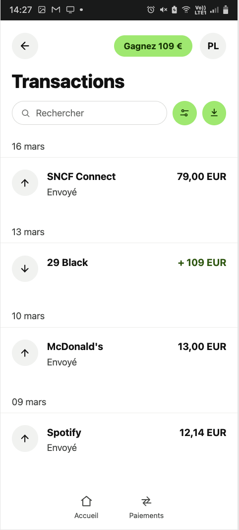Image resolution: width=239 pixels, height=530 pixels.
Task: Go back using the arrow button
Action: point(25,46)
